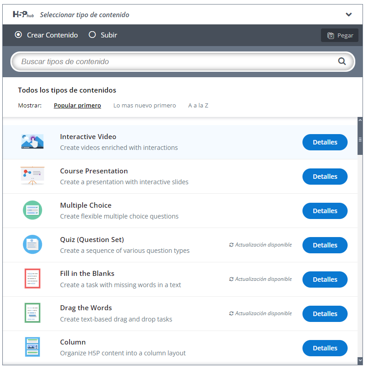Select the Crear Contenido radio button

19,35
